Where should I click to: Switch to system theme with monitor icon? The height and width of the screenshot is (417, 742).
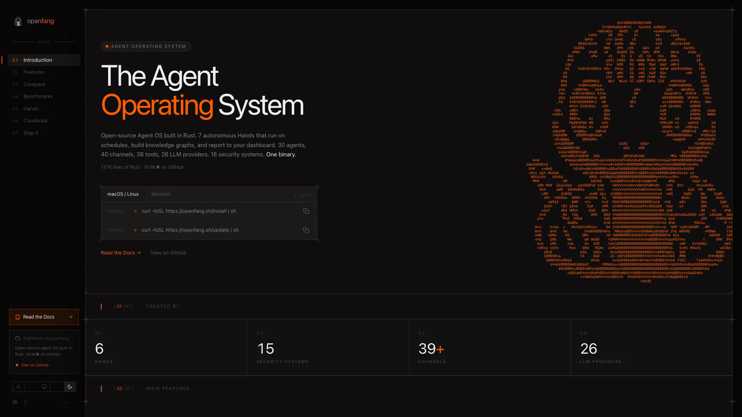coord(44,386)
